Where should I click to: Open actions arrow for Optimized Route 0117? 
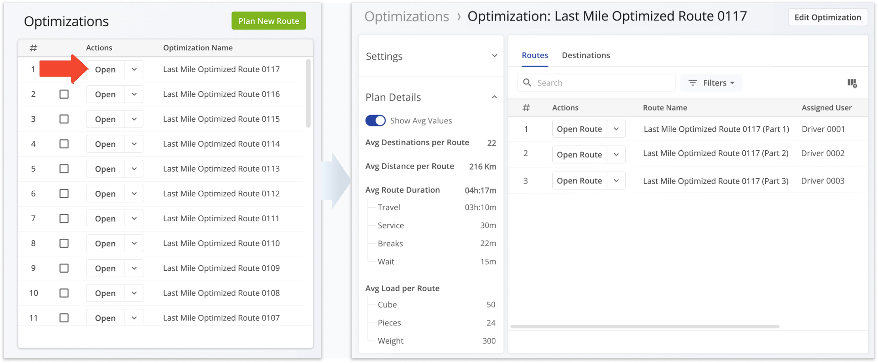point(134,69)
